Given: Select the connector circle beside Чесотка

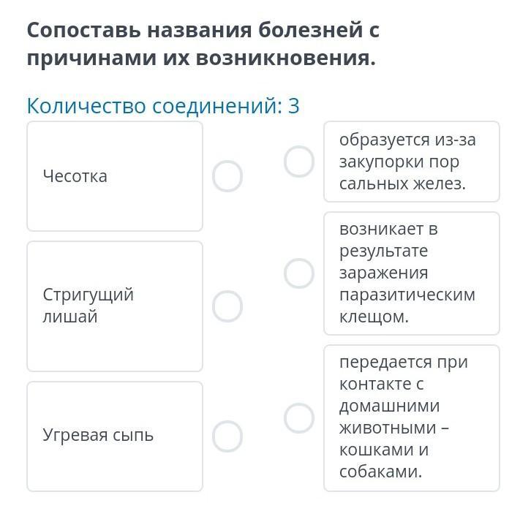Looking at the screenshot, I should pos(227,176).
